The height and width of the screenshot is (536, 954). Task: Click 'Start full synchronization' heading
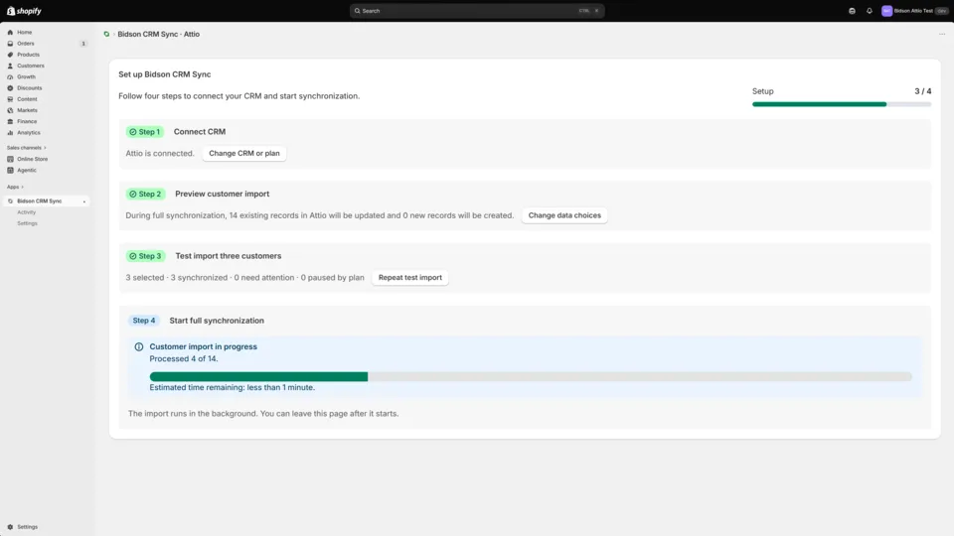pos(217,321)
